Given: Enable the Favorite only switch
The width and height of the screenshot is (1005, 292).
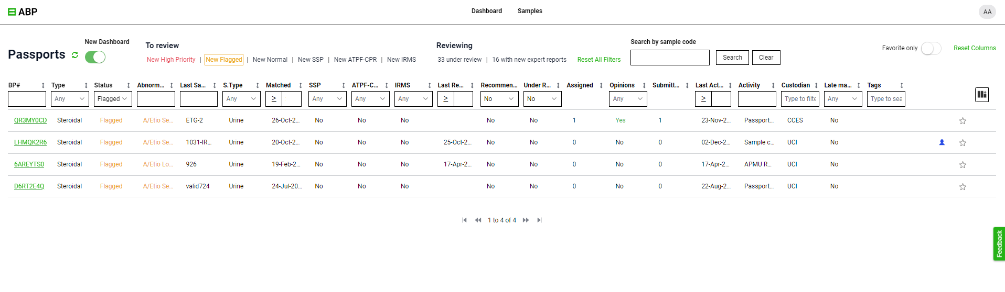Looking at the screenshot, I should click(x=931, y=48).
